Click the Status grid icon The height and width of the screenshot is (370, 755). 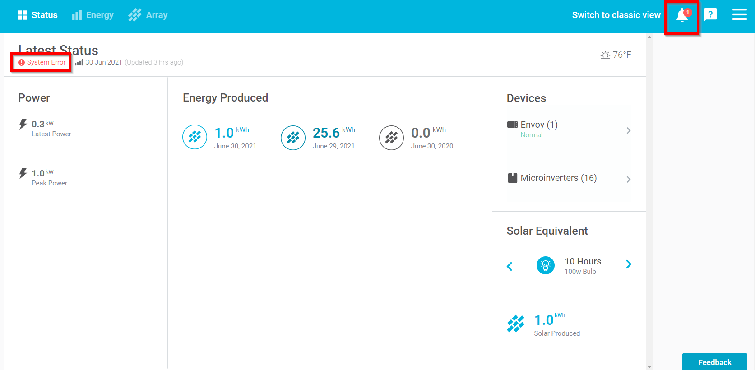point(22,15)
